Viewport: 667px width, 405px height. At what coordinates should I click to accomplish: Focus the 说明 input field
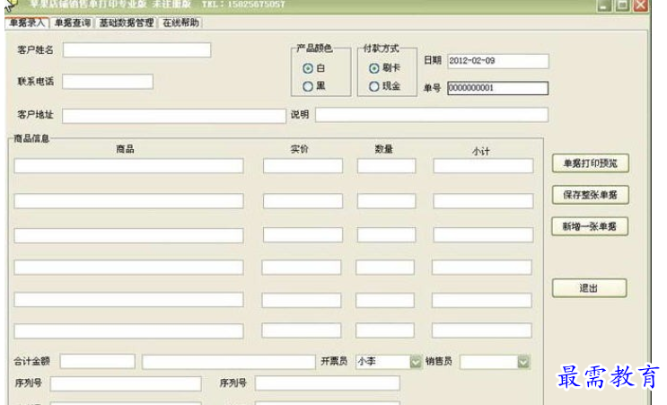pos(432,115)
